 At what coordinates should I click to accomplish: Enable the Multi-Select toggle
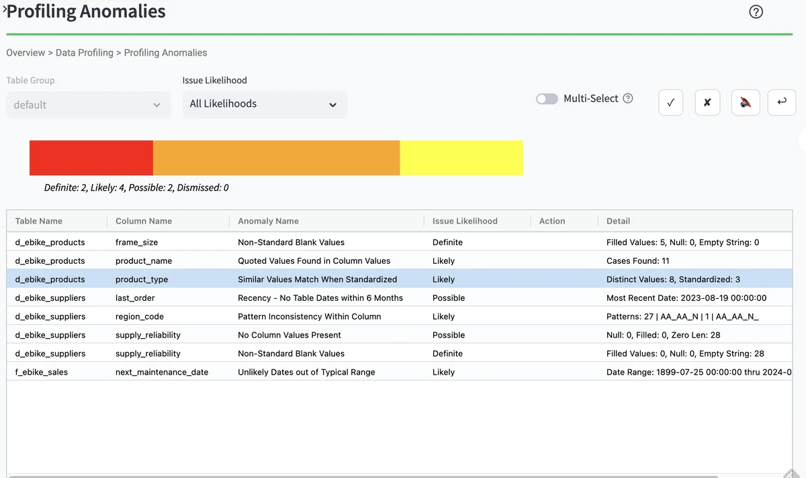point(547,99)
